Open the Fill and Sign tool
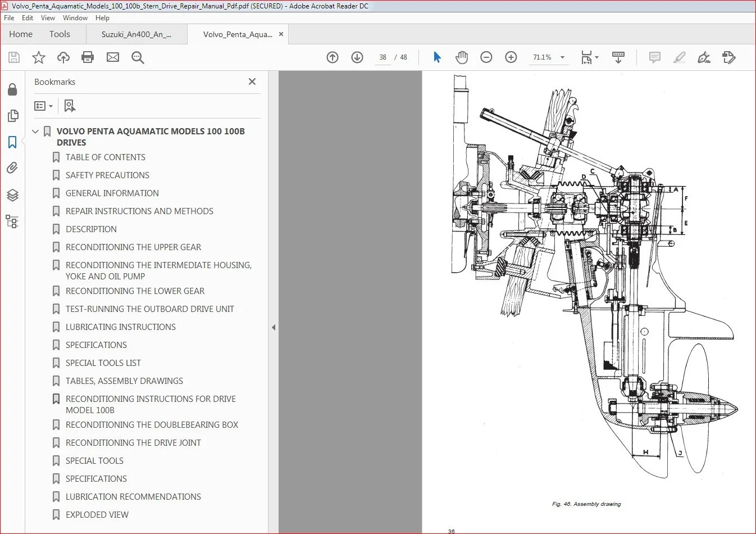The image size is (756, 534). tap(704, 57)
